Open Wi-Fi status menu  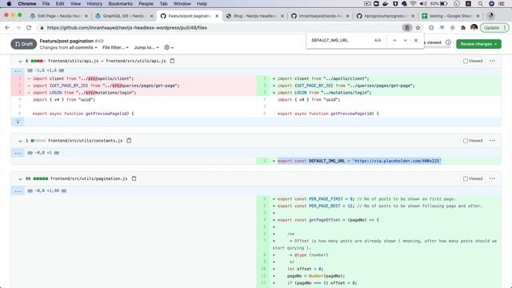point(414,4)
